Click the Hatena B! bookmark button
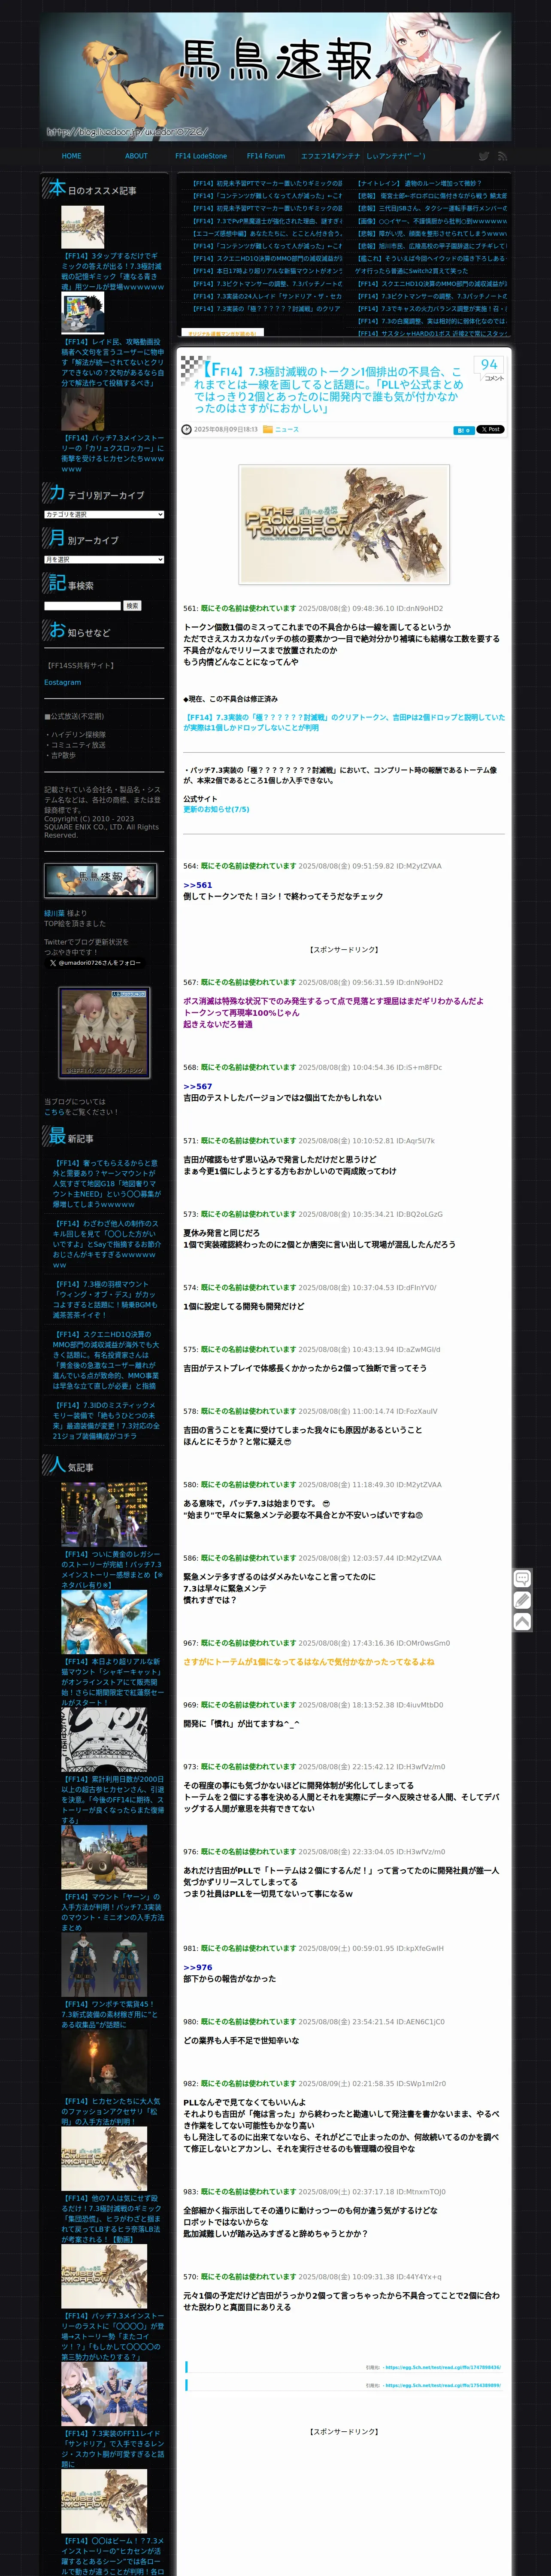This screenshot has height=2576, width=551. click(x=463, y=430)
